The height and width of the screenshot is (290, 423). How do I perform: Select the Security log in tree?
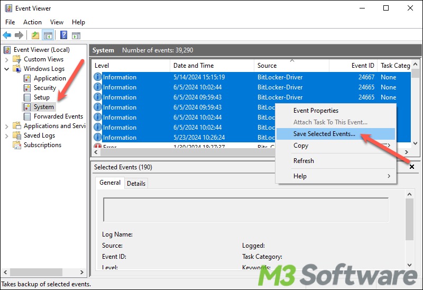tap(45, 88)
